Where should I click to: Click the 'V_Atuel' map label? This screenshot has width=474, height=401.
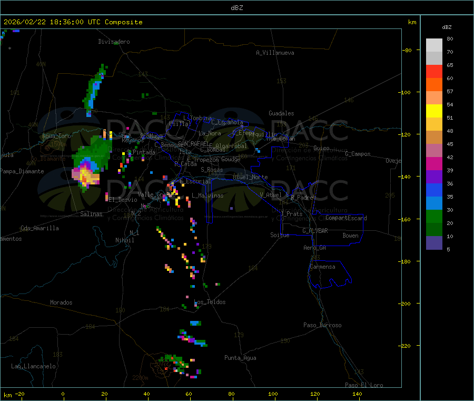[x=271, y=195]
